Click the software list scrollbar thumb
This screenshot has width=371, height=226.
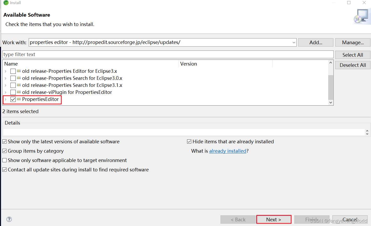[331, 87]
